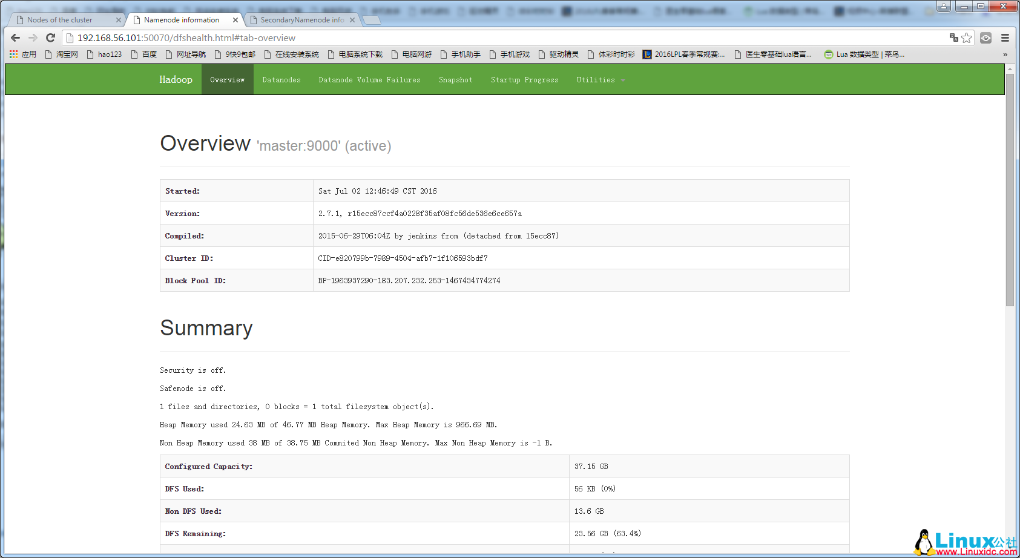Click the green Lua 数据类型 bookmark favicon
Screen dimensions: 1020x558
tap(828, 54)
